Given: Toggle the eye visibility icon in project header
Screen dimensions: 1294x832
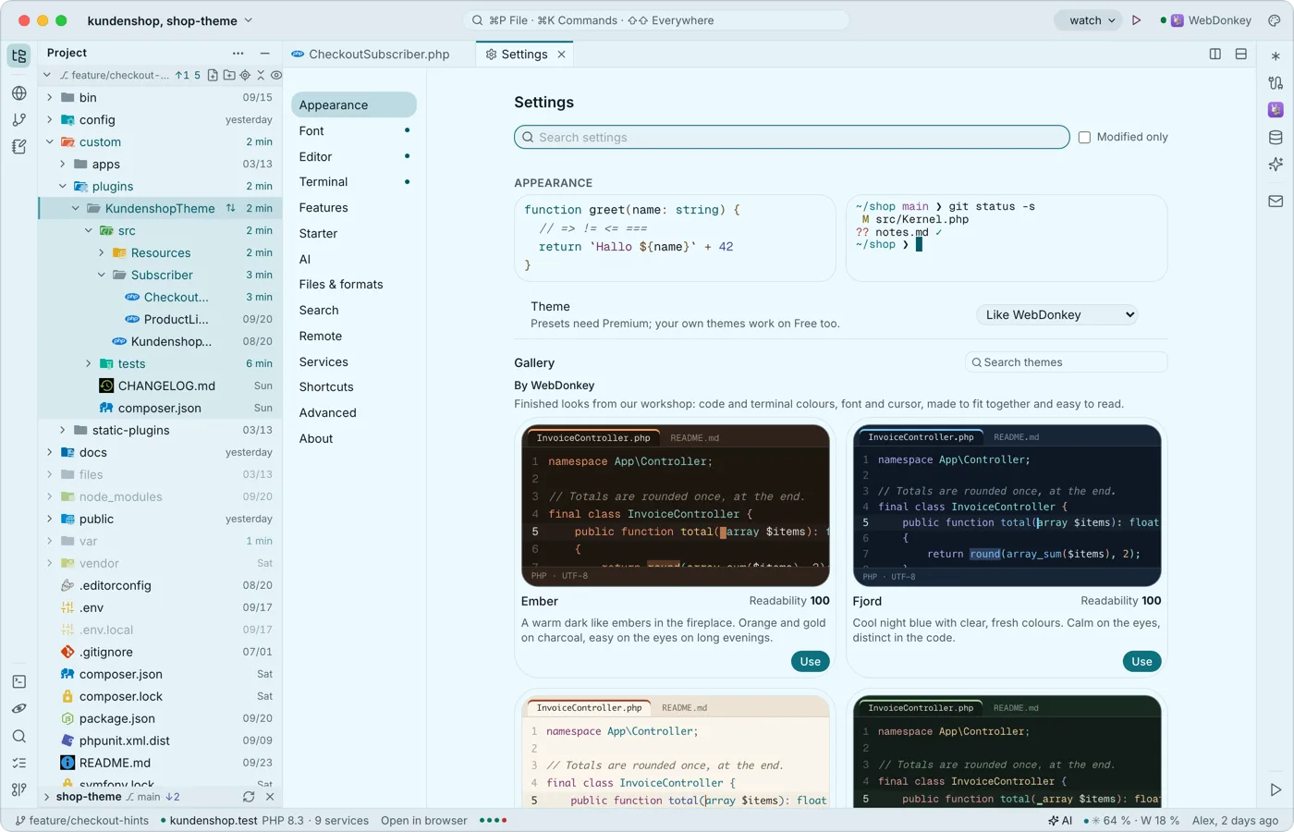Looking at the screenshot, I should (x=276, y=75).
